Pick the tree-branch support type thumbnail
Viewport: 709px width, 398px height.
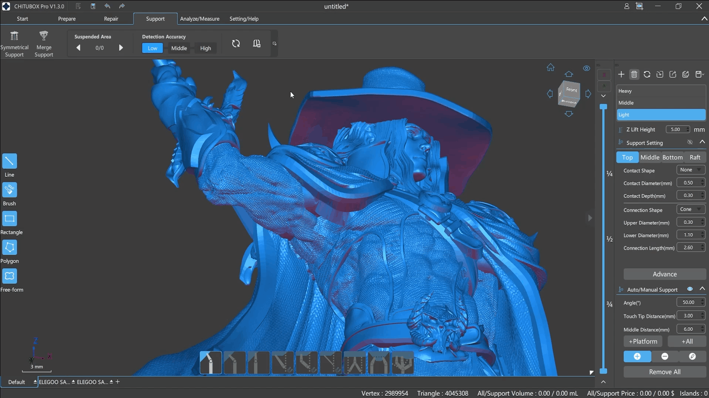coord(403,363)
